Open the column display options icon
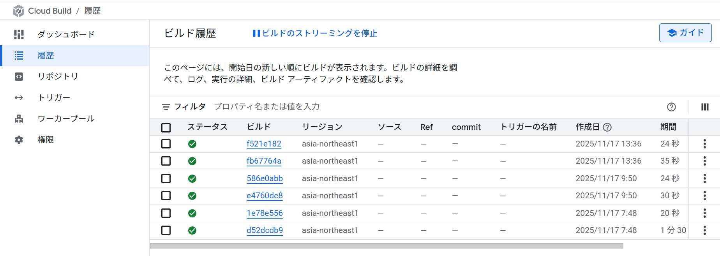 click(x=705, y=107)
